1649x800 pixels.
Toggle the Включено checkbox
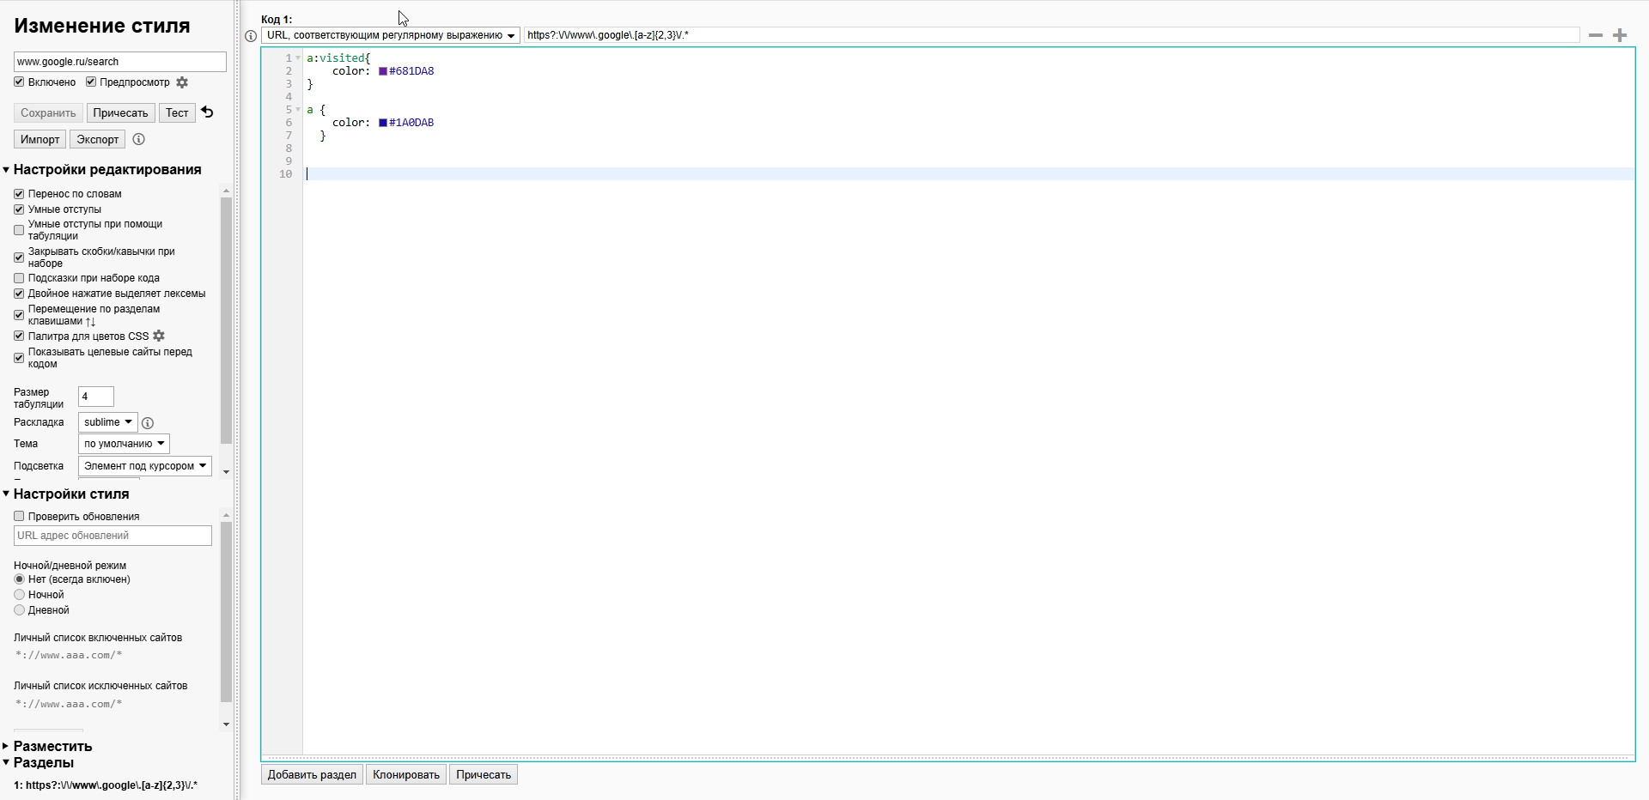(x=19, y=82)
